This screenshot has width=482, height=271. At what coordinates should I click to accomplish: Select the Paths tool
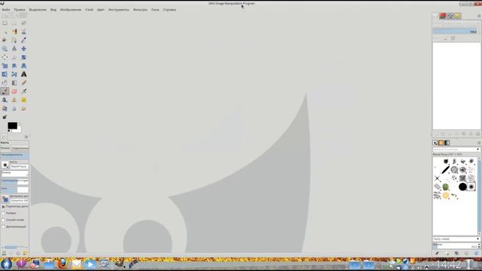pyautogui.click(x=14, y=40)
